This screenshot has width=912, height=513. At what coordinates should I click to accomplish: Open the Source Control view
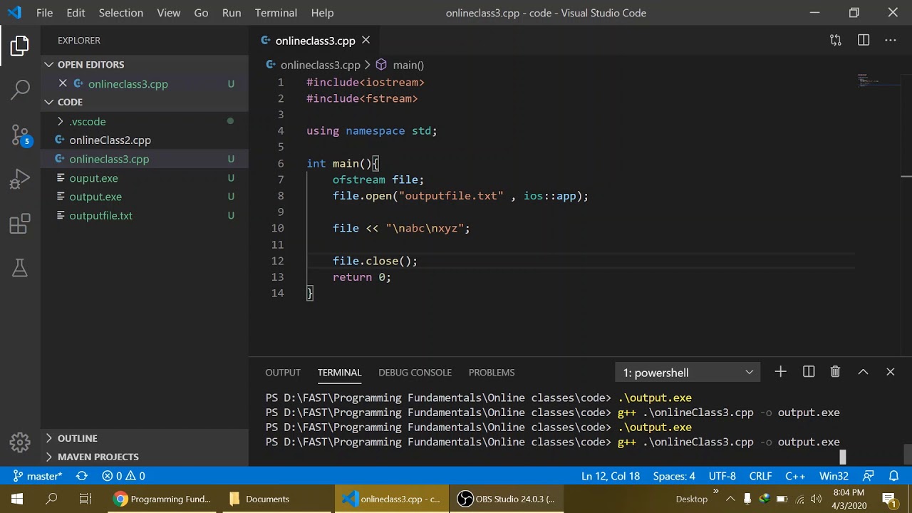20,135
